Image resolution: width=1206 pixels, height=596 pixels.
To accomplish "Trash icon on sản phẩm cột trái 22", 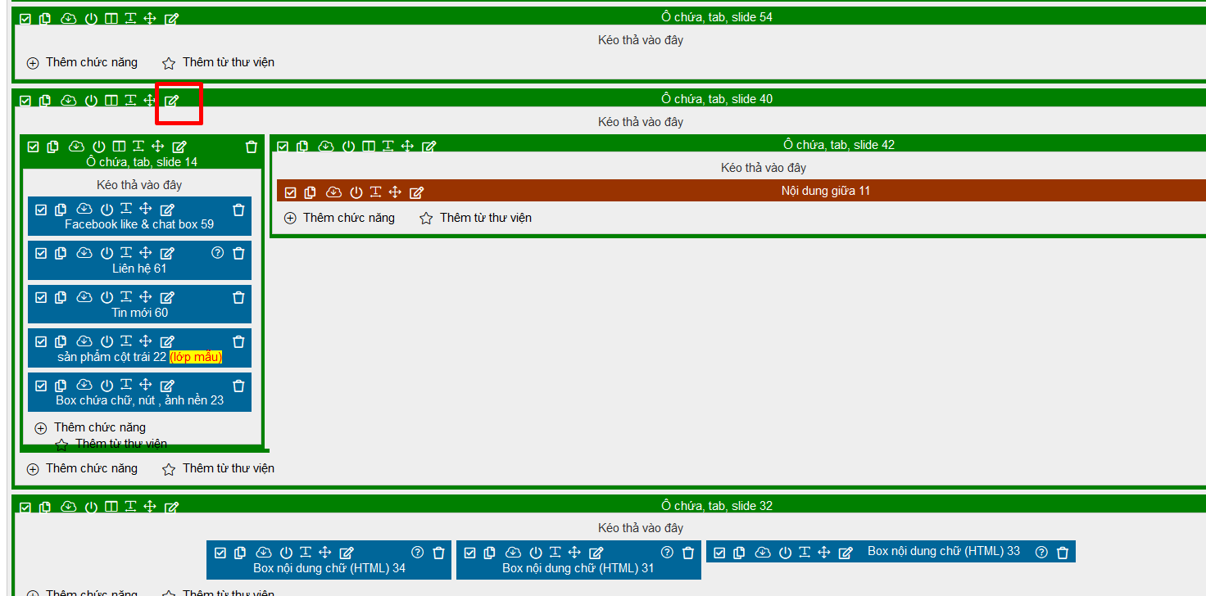I will pyautogui.click(x=239, y=341).
